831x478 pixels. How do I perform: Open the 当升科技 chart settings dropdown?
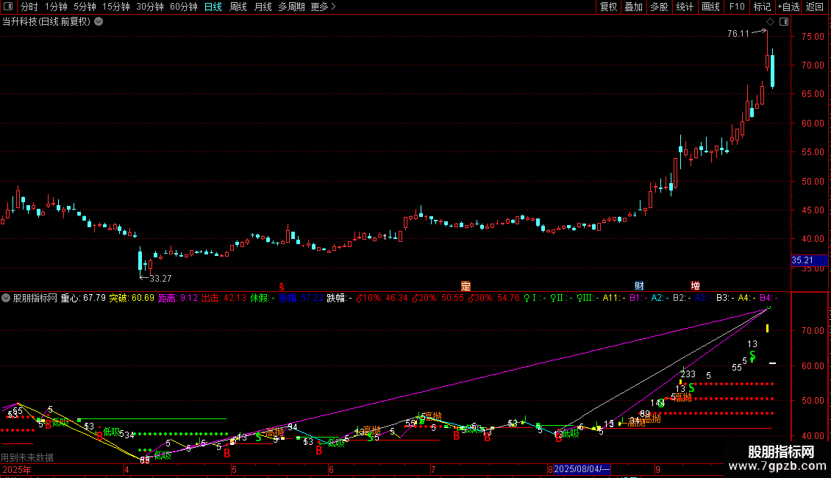[99, 22]
